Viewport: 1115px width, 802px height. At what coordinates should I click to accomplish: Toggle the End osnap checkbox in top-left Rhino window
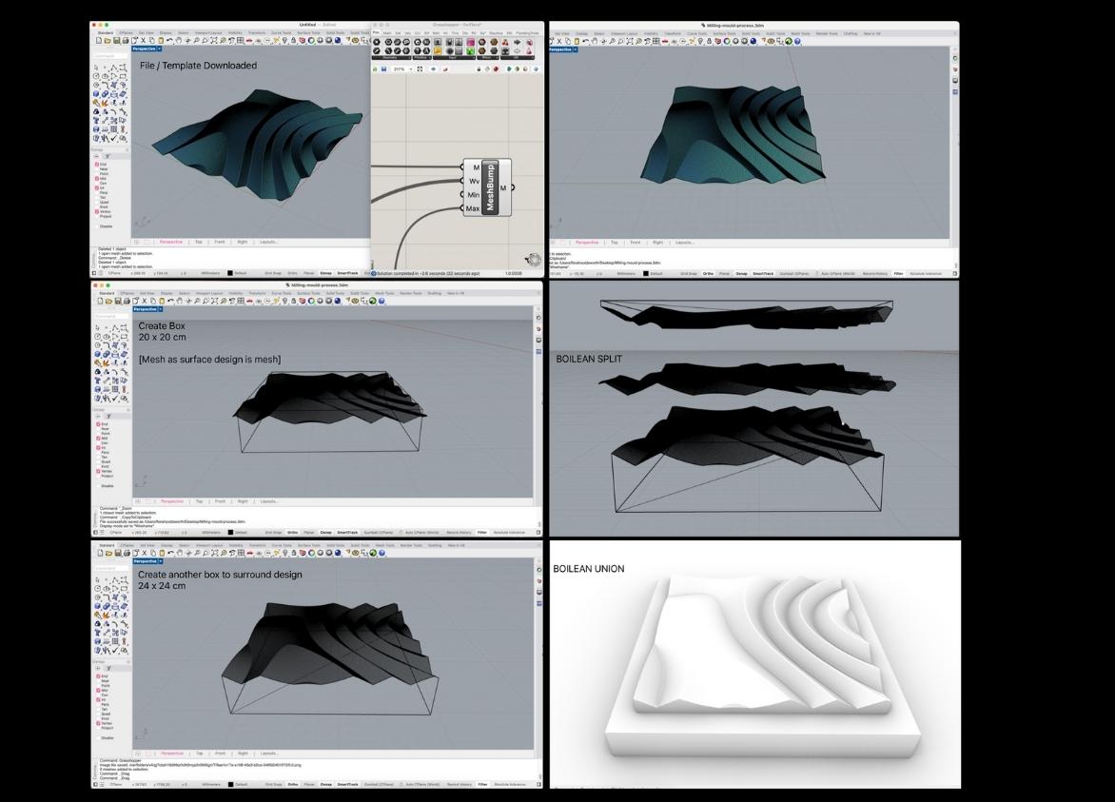point(97,165)
